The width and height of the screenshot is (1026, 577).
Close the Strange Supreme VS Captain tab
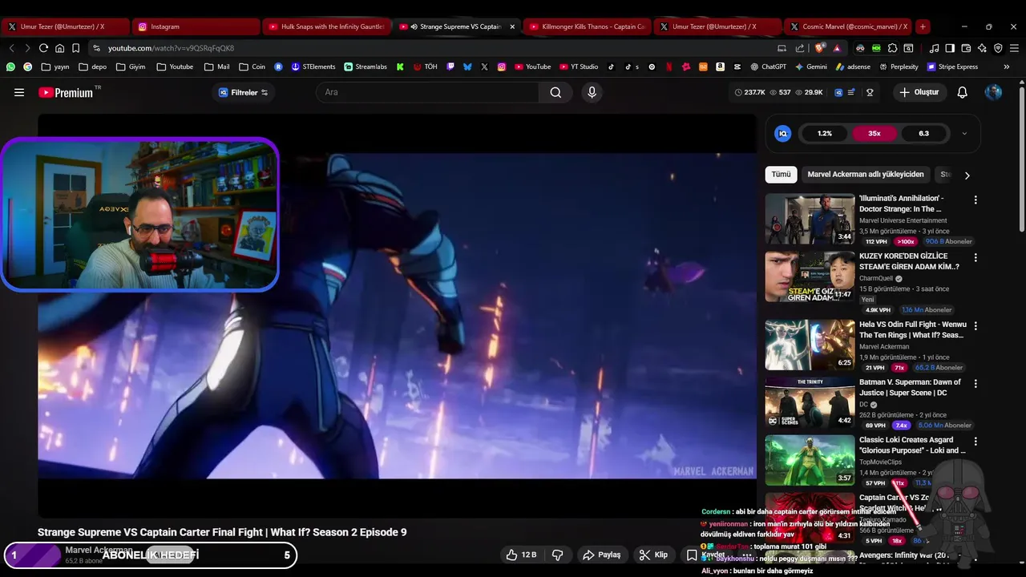click(x=512, y=26)
